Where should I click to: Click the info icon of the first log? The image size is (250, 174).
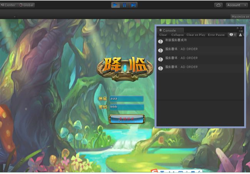point(160,41)
